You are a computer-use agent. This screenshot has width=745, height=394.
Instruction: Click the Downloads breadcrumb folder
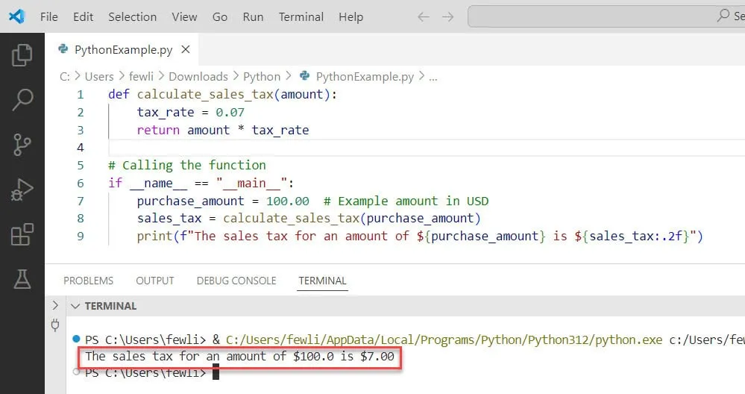coord(198,76)
